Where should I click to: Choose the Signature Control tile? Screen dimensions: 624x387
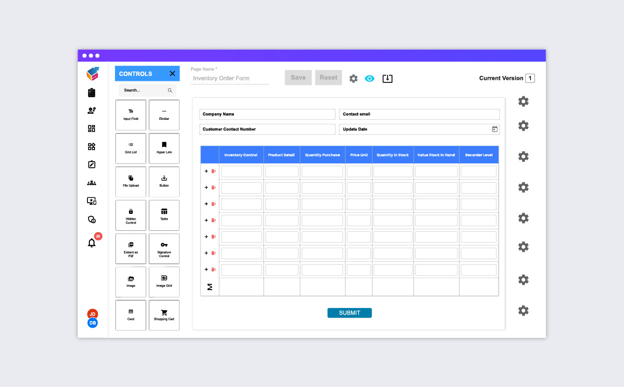point(164,248)
